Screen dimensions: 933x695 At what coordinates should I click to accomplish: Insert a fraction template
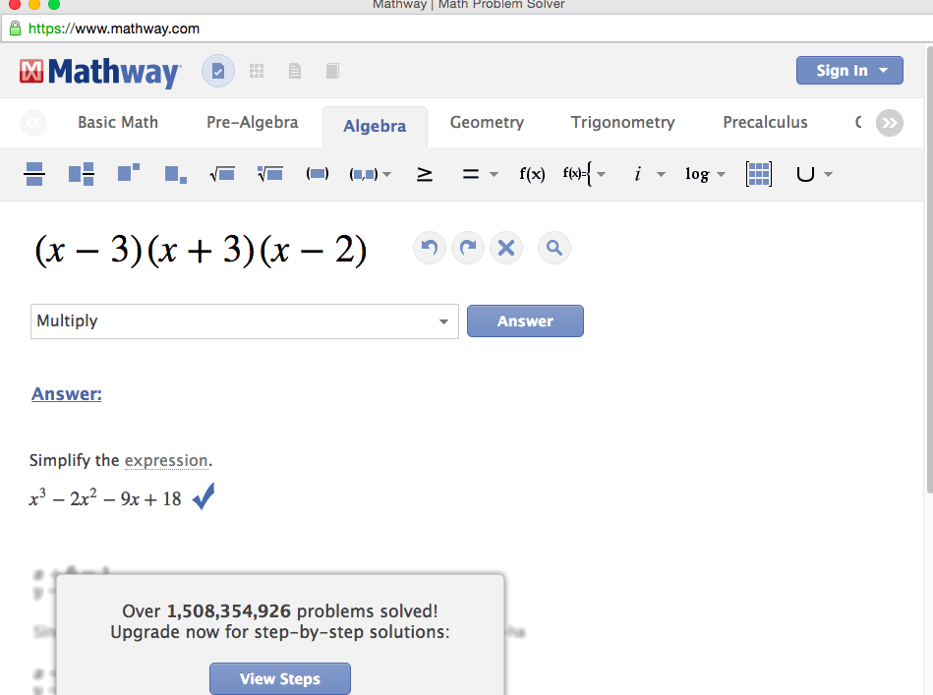(34, 174)
